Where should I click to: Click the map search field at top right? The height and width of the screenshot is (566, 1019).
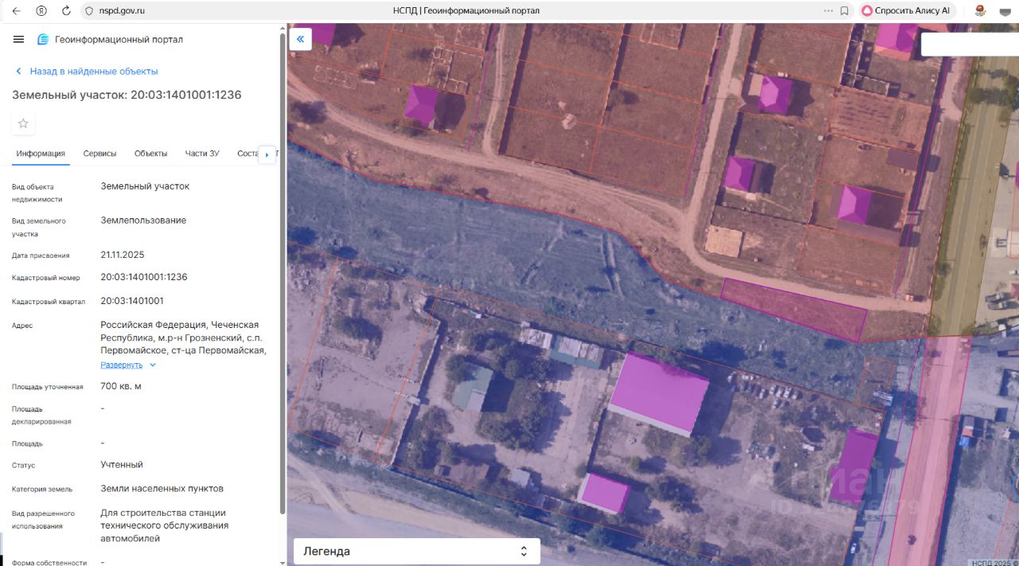click(x=970, y=44)
